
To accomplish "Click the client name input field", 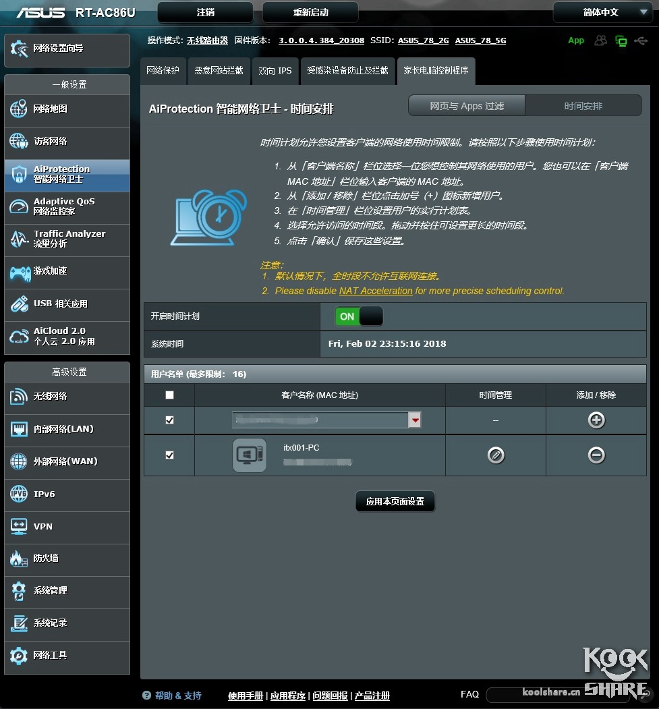I will [x=320, y=420].
